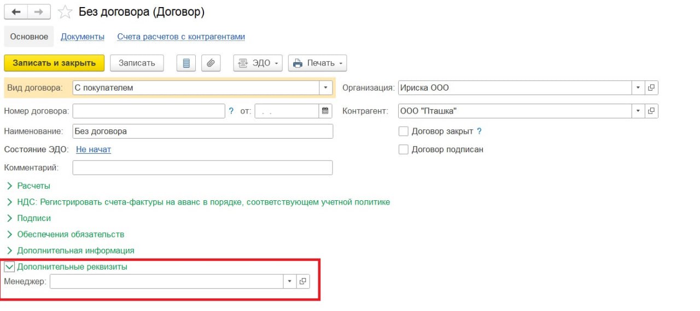Click into the Комментарий input field
Screen dimensions: 700x311
(x=202, y=168)
